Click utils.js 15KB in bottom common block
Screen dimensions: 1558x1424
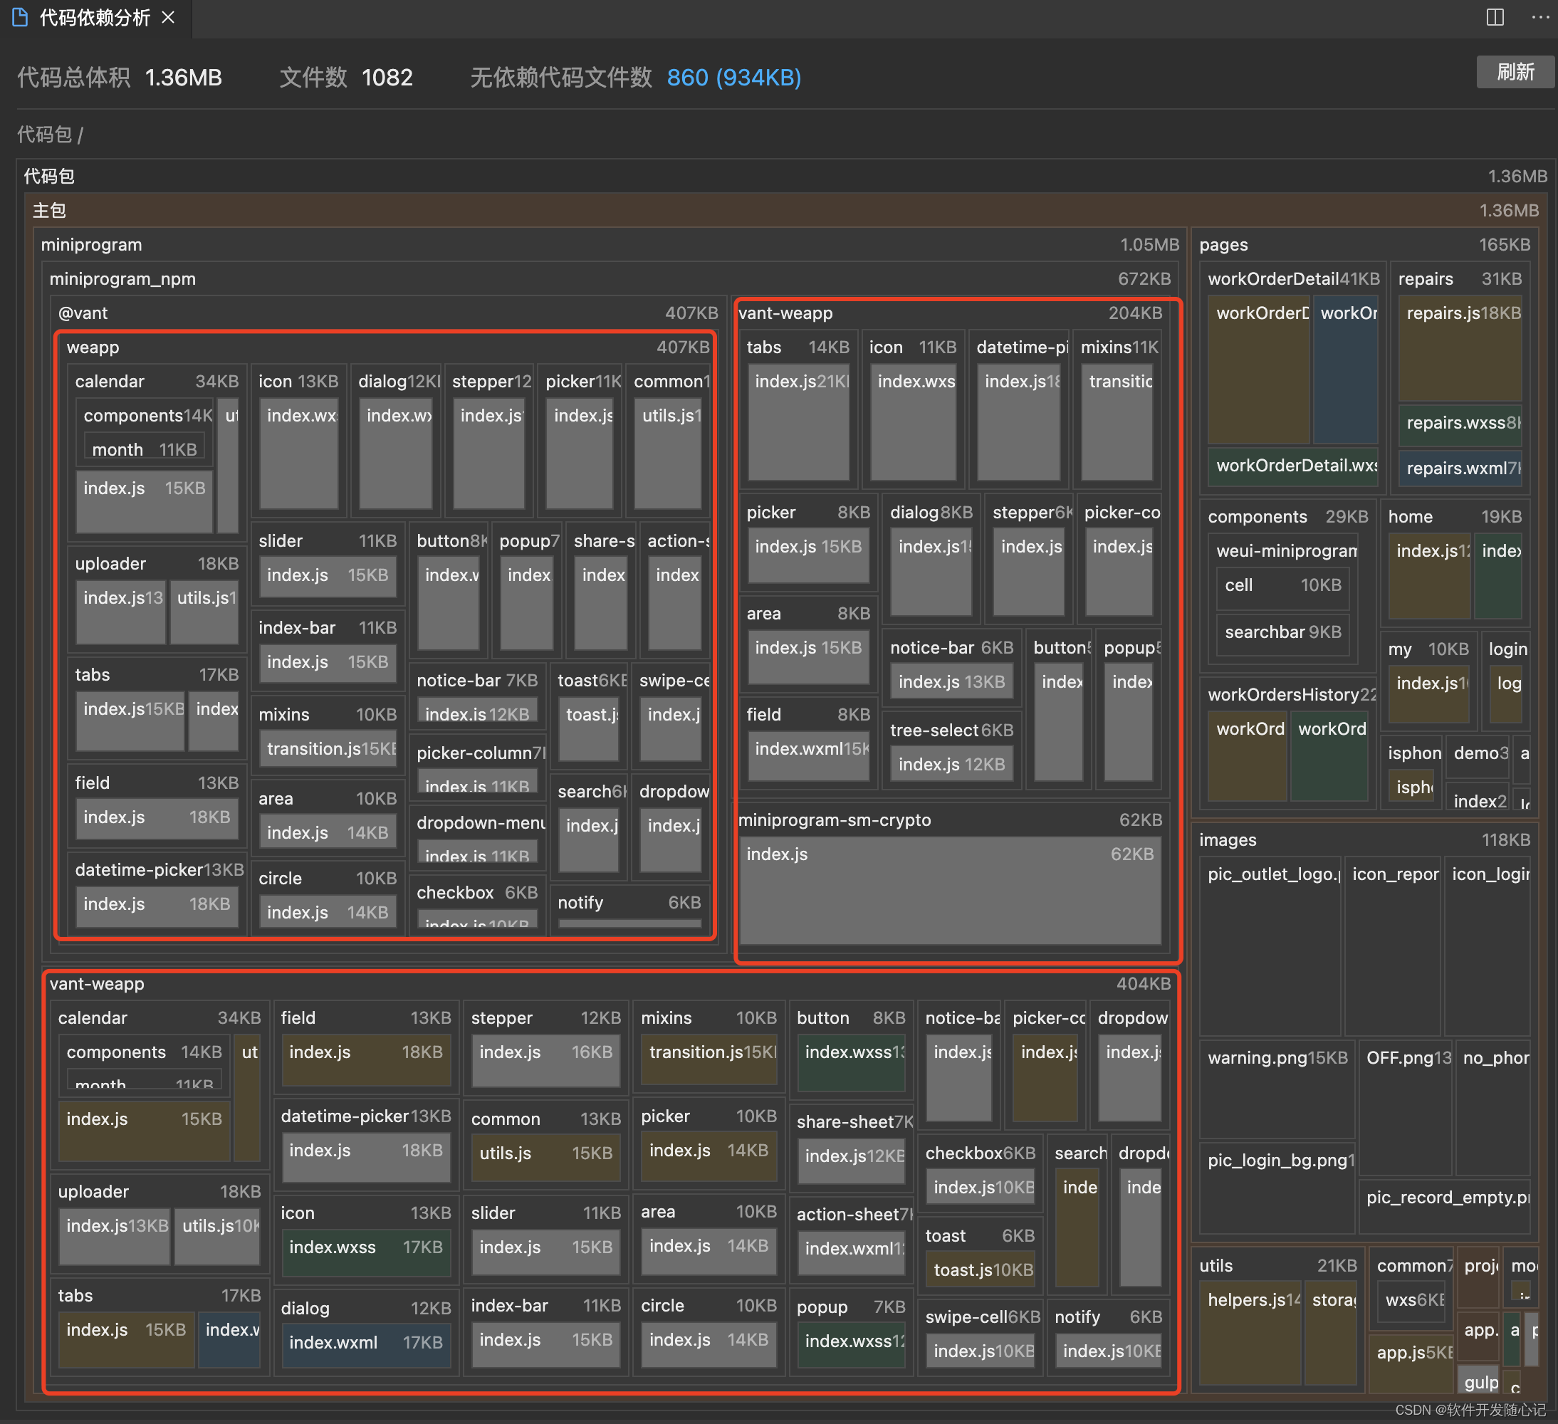pos(545,1158)
